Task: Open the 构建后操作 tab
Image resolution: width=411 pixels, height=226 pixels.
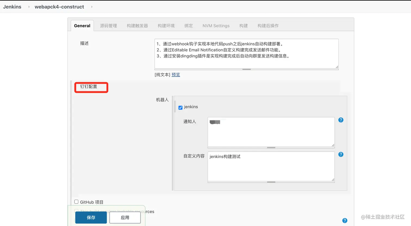Action: pyautogui.click(x=268, y=26)
